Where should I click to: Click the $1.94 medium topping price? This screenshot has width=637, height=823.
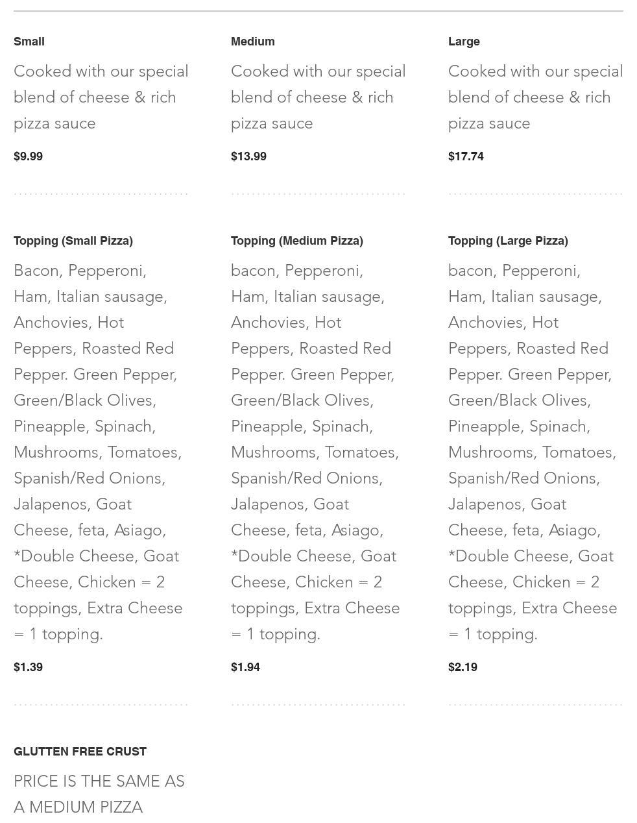[x=245, y=667]
